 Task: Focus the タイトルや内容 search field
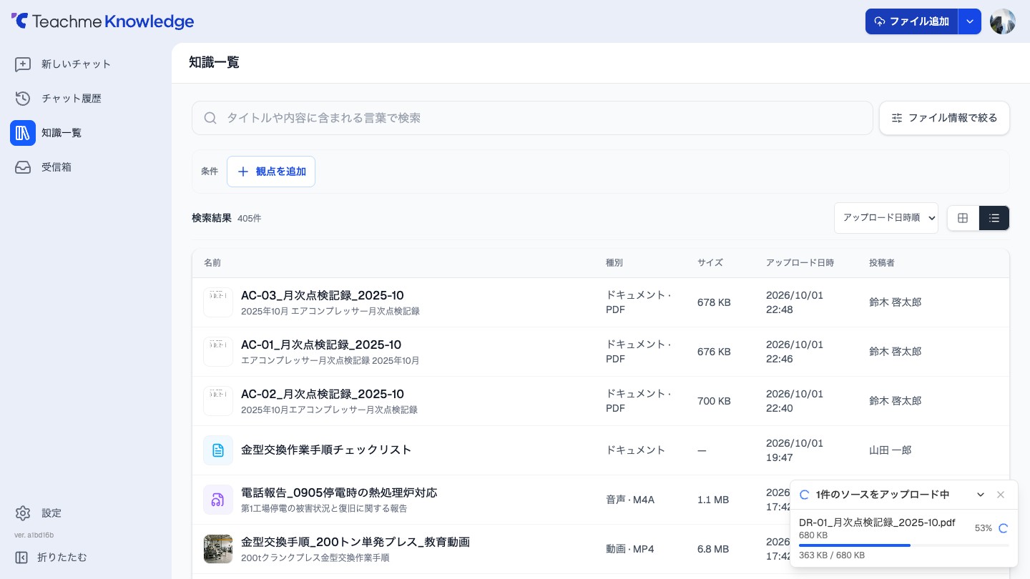coord(532,118)
